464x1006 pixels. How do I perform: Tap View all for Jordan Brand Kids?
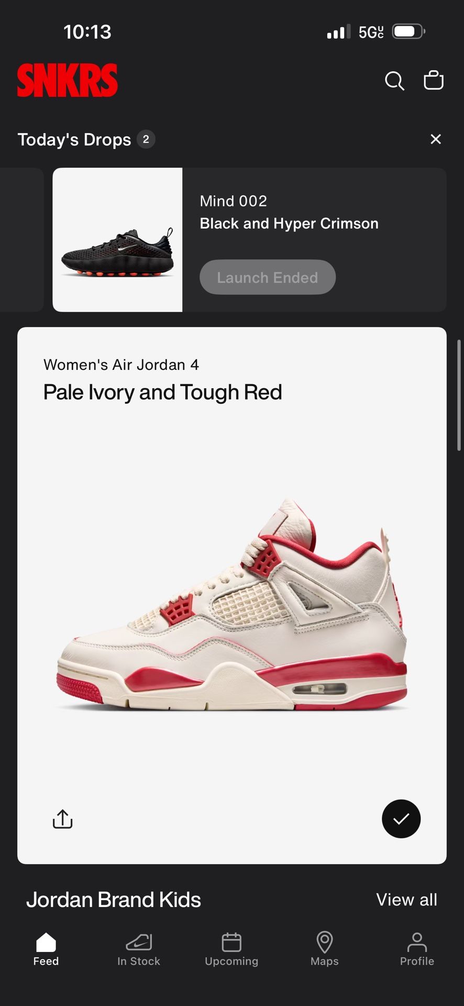pos(407,900)
